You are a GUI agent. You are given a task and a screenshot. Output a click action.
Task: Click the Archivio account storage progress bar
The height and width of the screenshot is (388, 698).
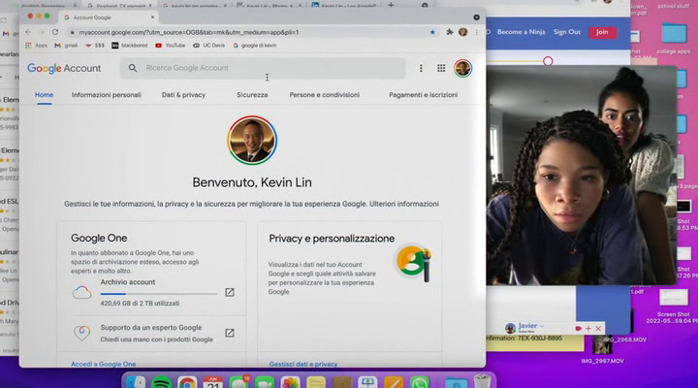158,294
